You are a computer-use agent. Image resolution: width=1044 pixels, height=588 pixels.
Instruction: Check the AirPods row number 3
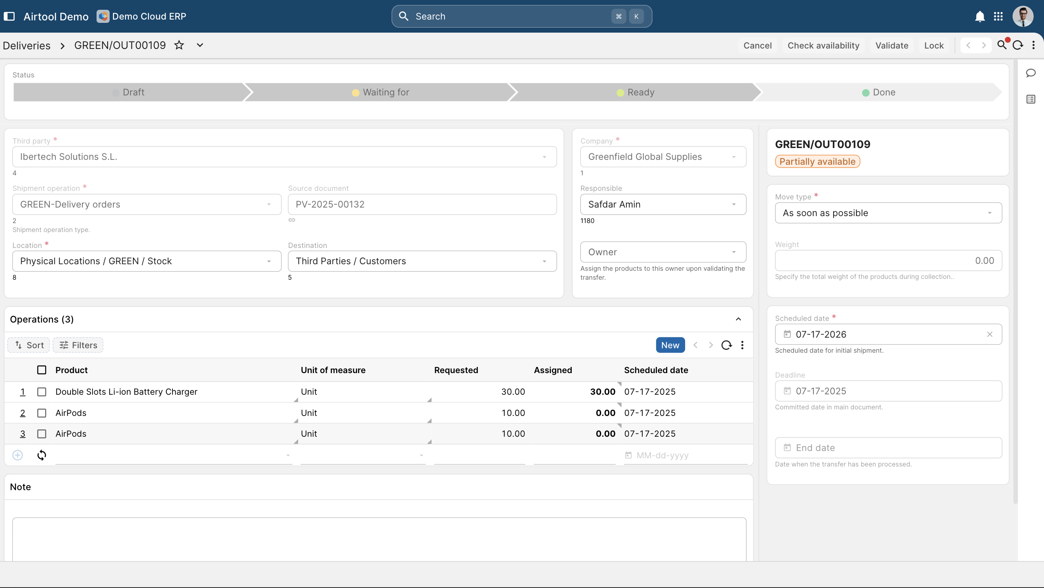(42, 434)
